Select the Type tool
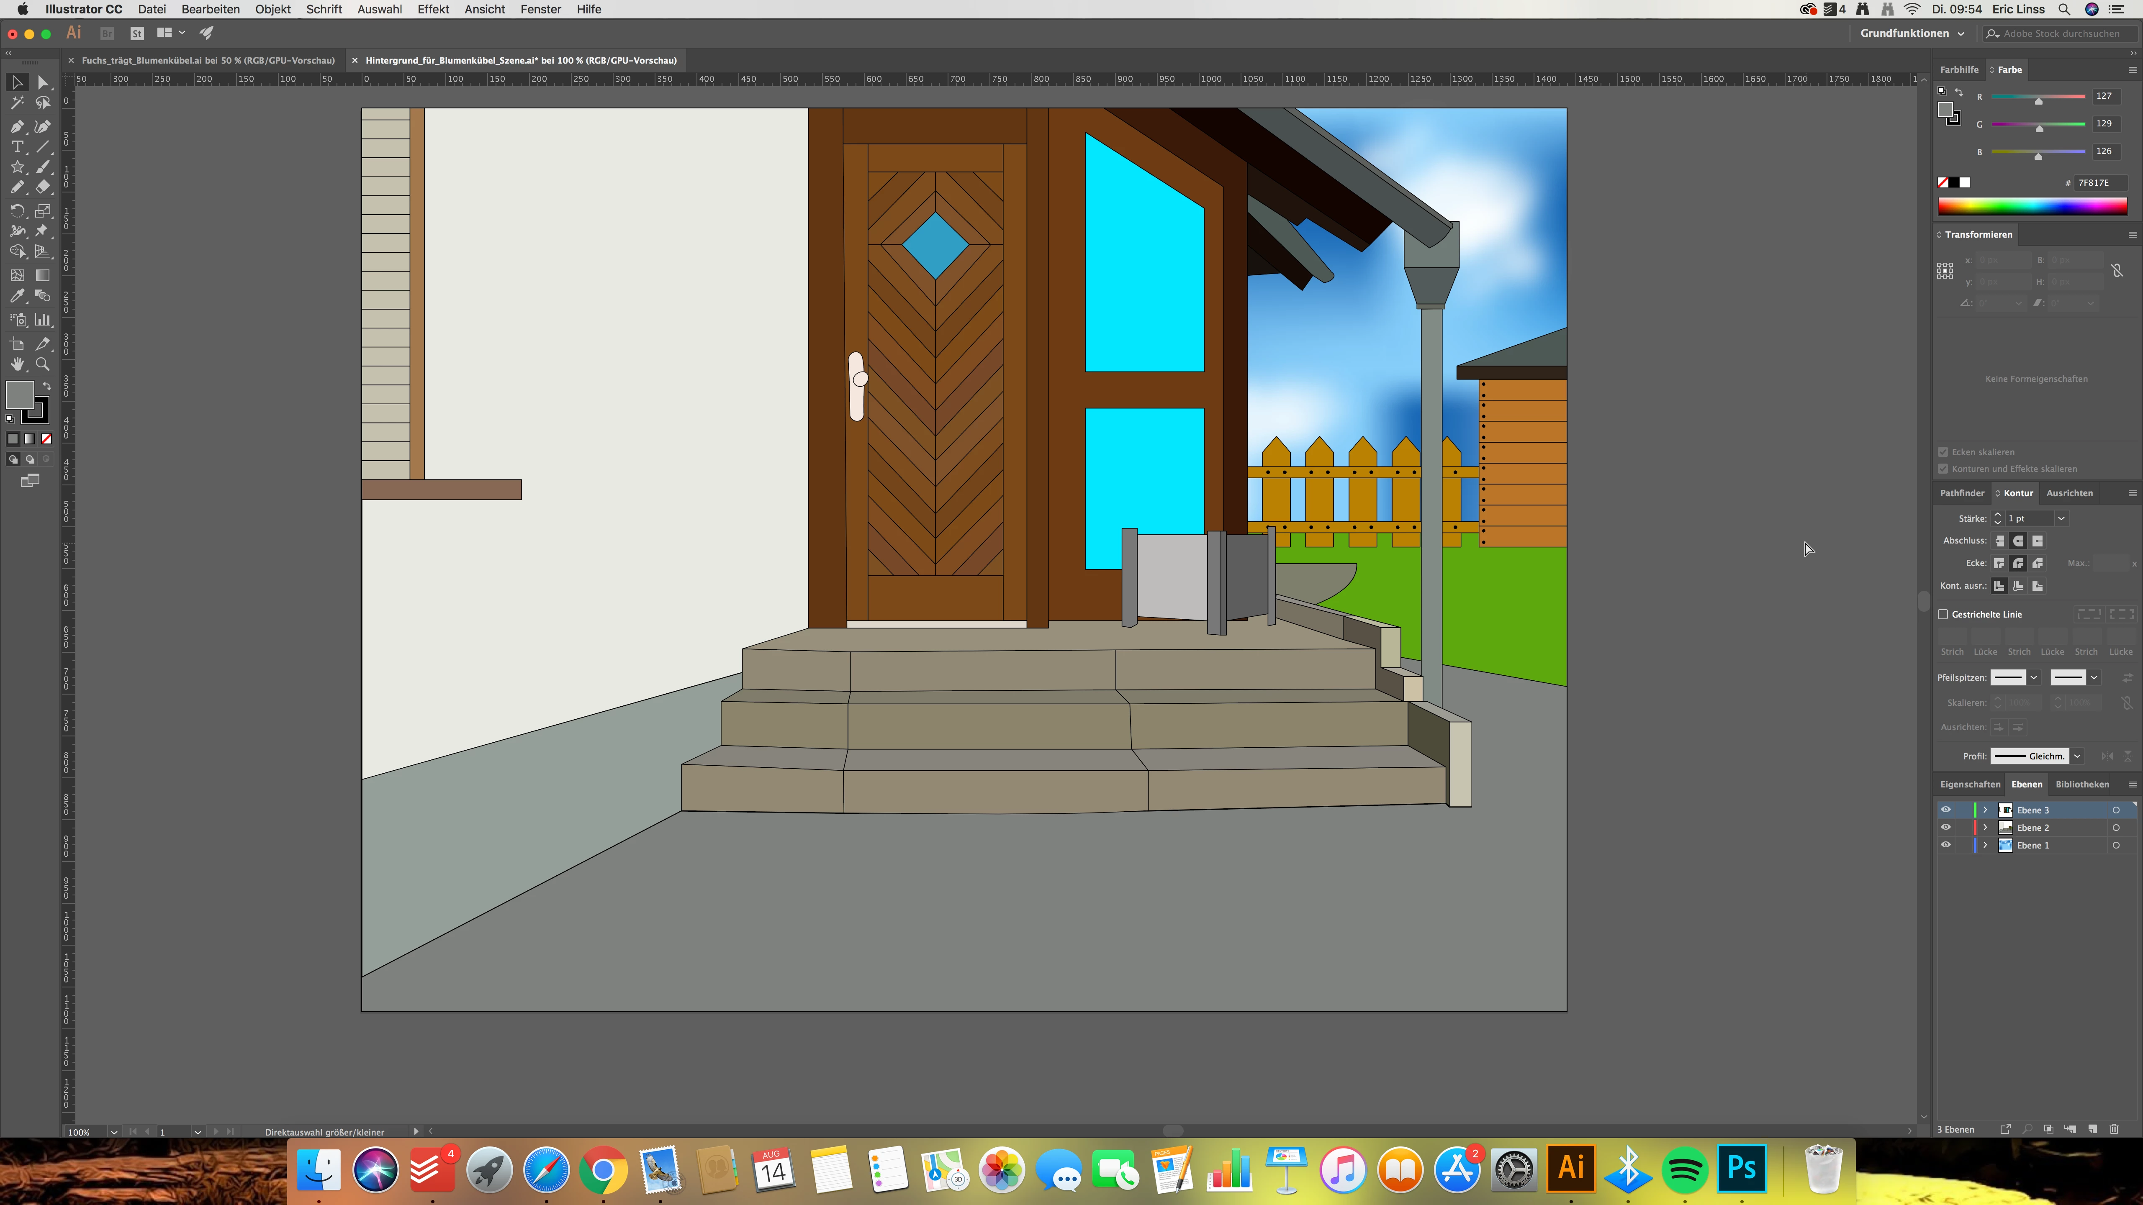This screenshot has height=1205, width=2143. [17, 147]
